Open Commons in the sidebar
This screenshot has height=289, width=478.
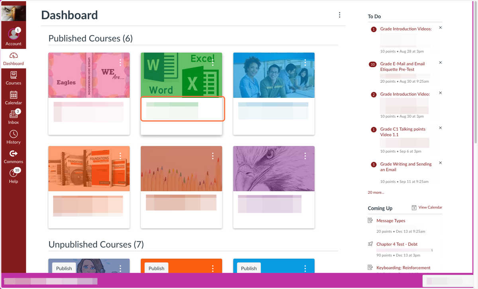click(14, 157)
